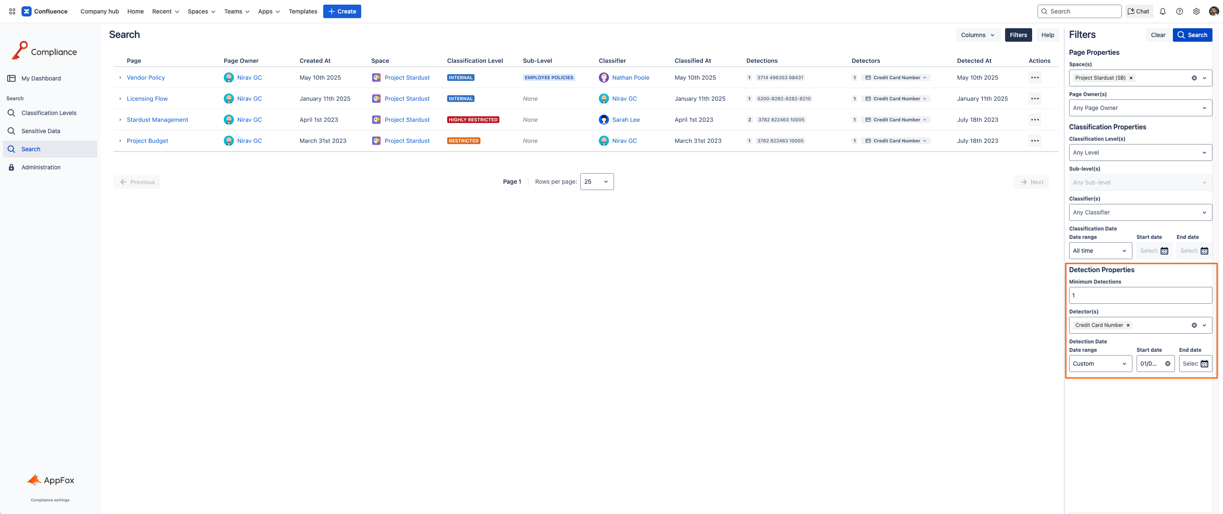Switch to the Filters tab
This screenshot has height=514, width=1223.
[x=1018, y=35]
